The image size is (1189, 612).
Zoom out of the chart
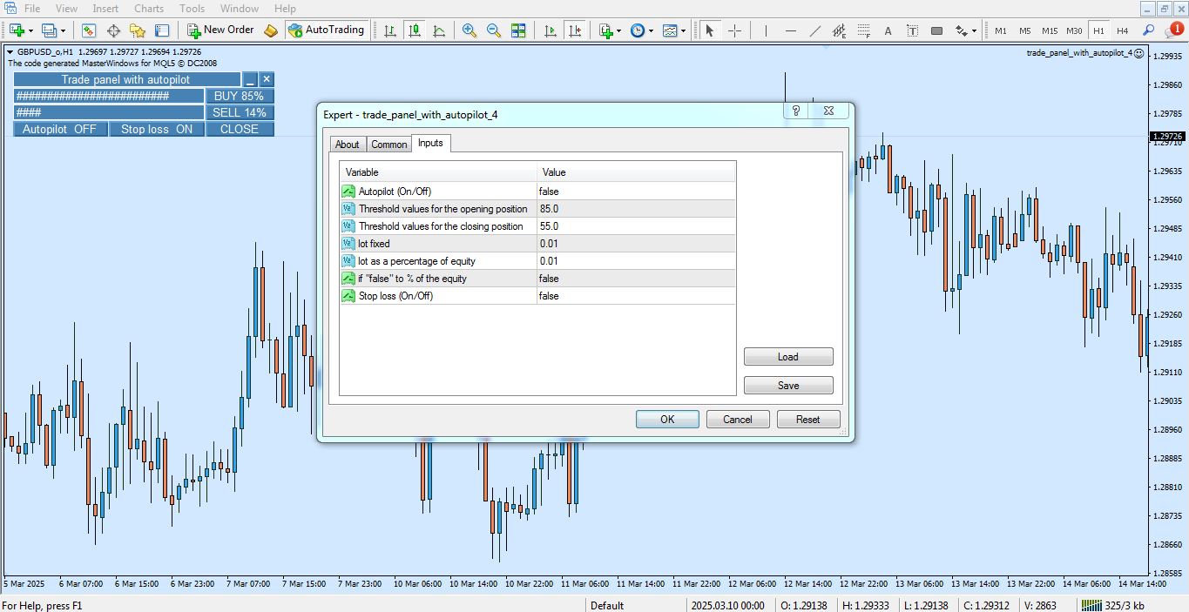pos(493,30)
